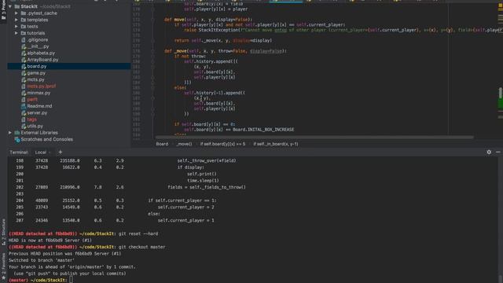
Task: Open Readme.md from the project tree
Action: [39, 106]
